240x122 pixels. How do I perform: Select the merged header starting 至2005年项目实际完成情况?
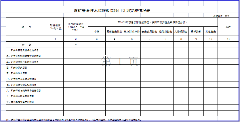(153, 22)
